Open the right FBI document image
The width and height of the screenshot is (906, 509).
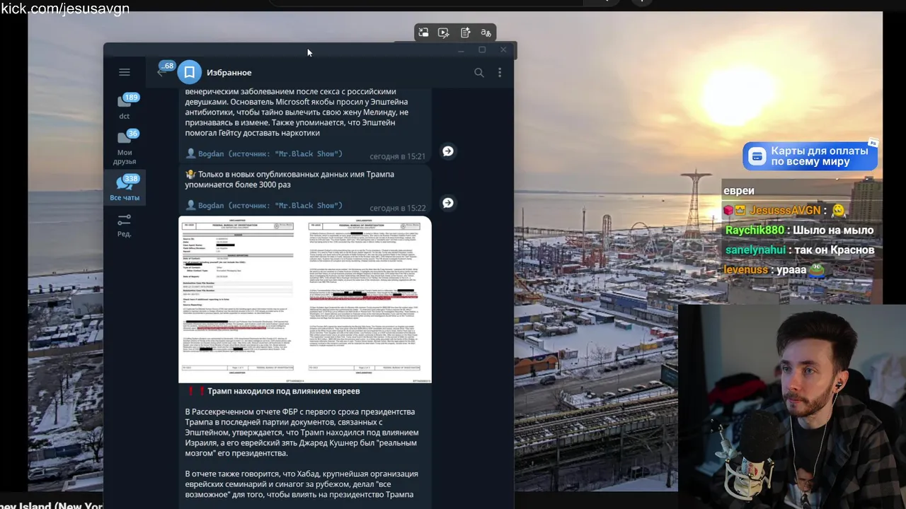367,299
